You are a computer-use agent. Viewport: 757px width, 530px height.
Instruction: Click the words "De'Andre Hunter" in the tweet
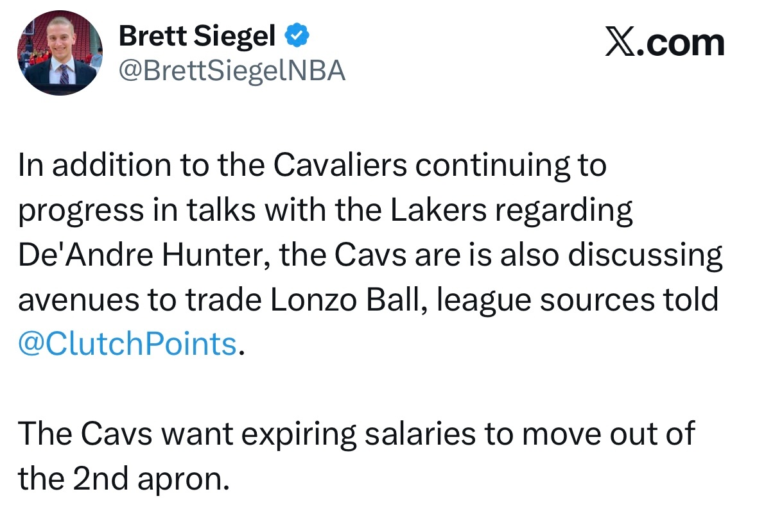[x=137, y=256]
